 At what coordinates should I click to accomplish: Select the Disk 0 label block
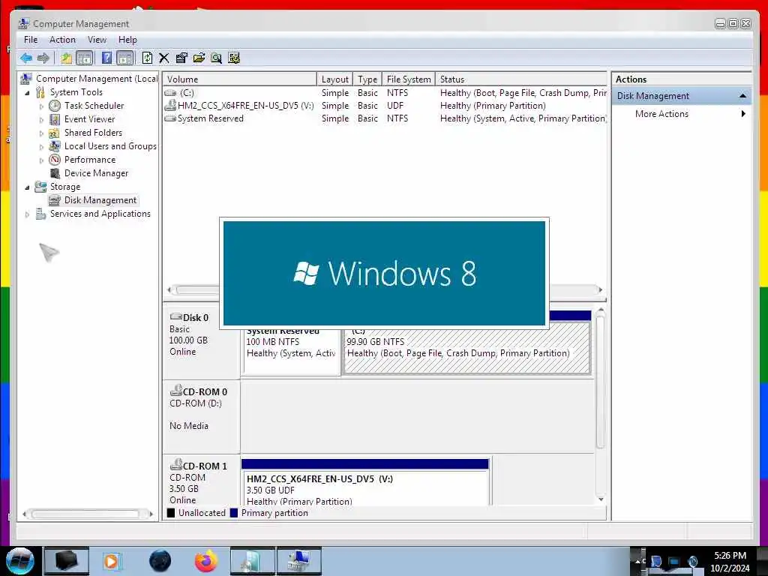point(201,343)
